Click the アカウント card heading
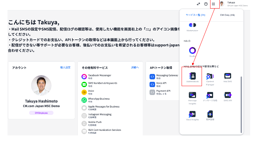The width and height of the screenshot is (258, 141). (19, 68)
